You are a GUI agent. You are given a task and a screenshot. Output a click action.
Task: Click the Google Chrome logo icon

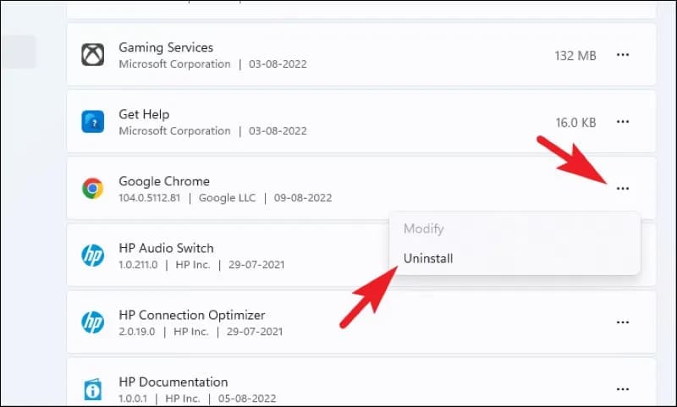(x=92, y=189)
